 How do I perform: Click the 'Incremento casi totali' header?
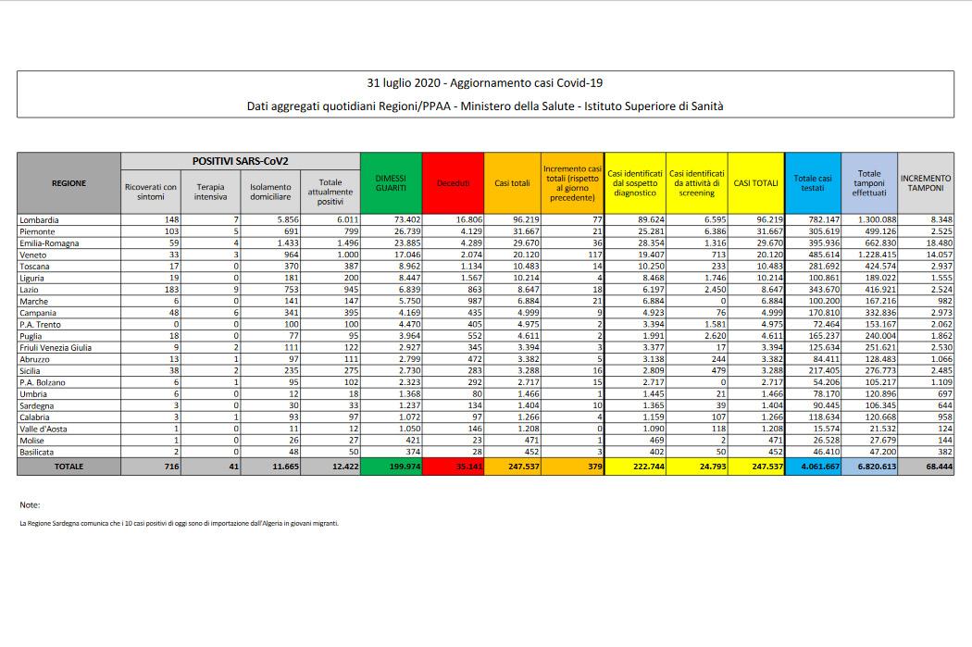point(572,183)
